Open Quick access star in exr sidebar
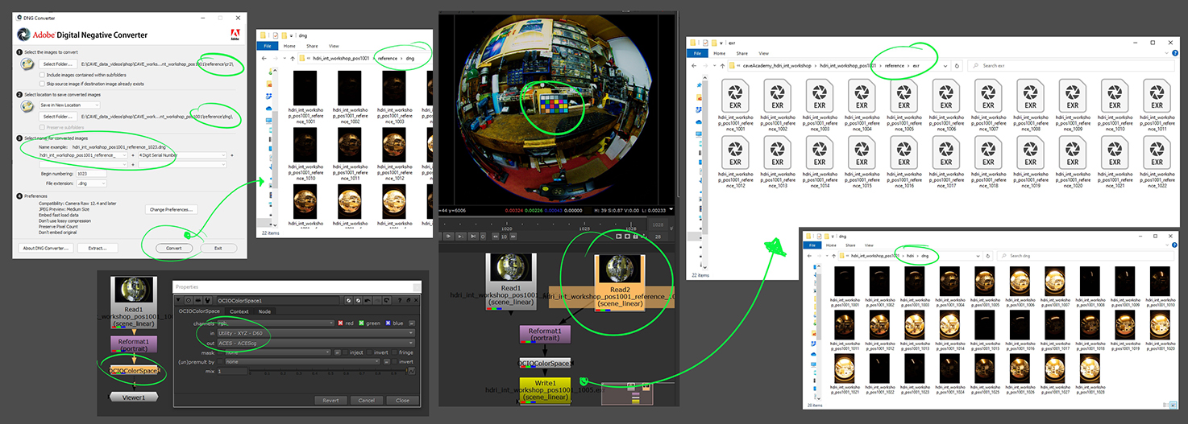The height and width of the screenshot is (424, 1188). click(699, 84)
